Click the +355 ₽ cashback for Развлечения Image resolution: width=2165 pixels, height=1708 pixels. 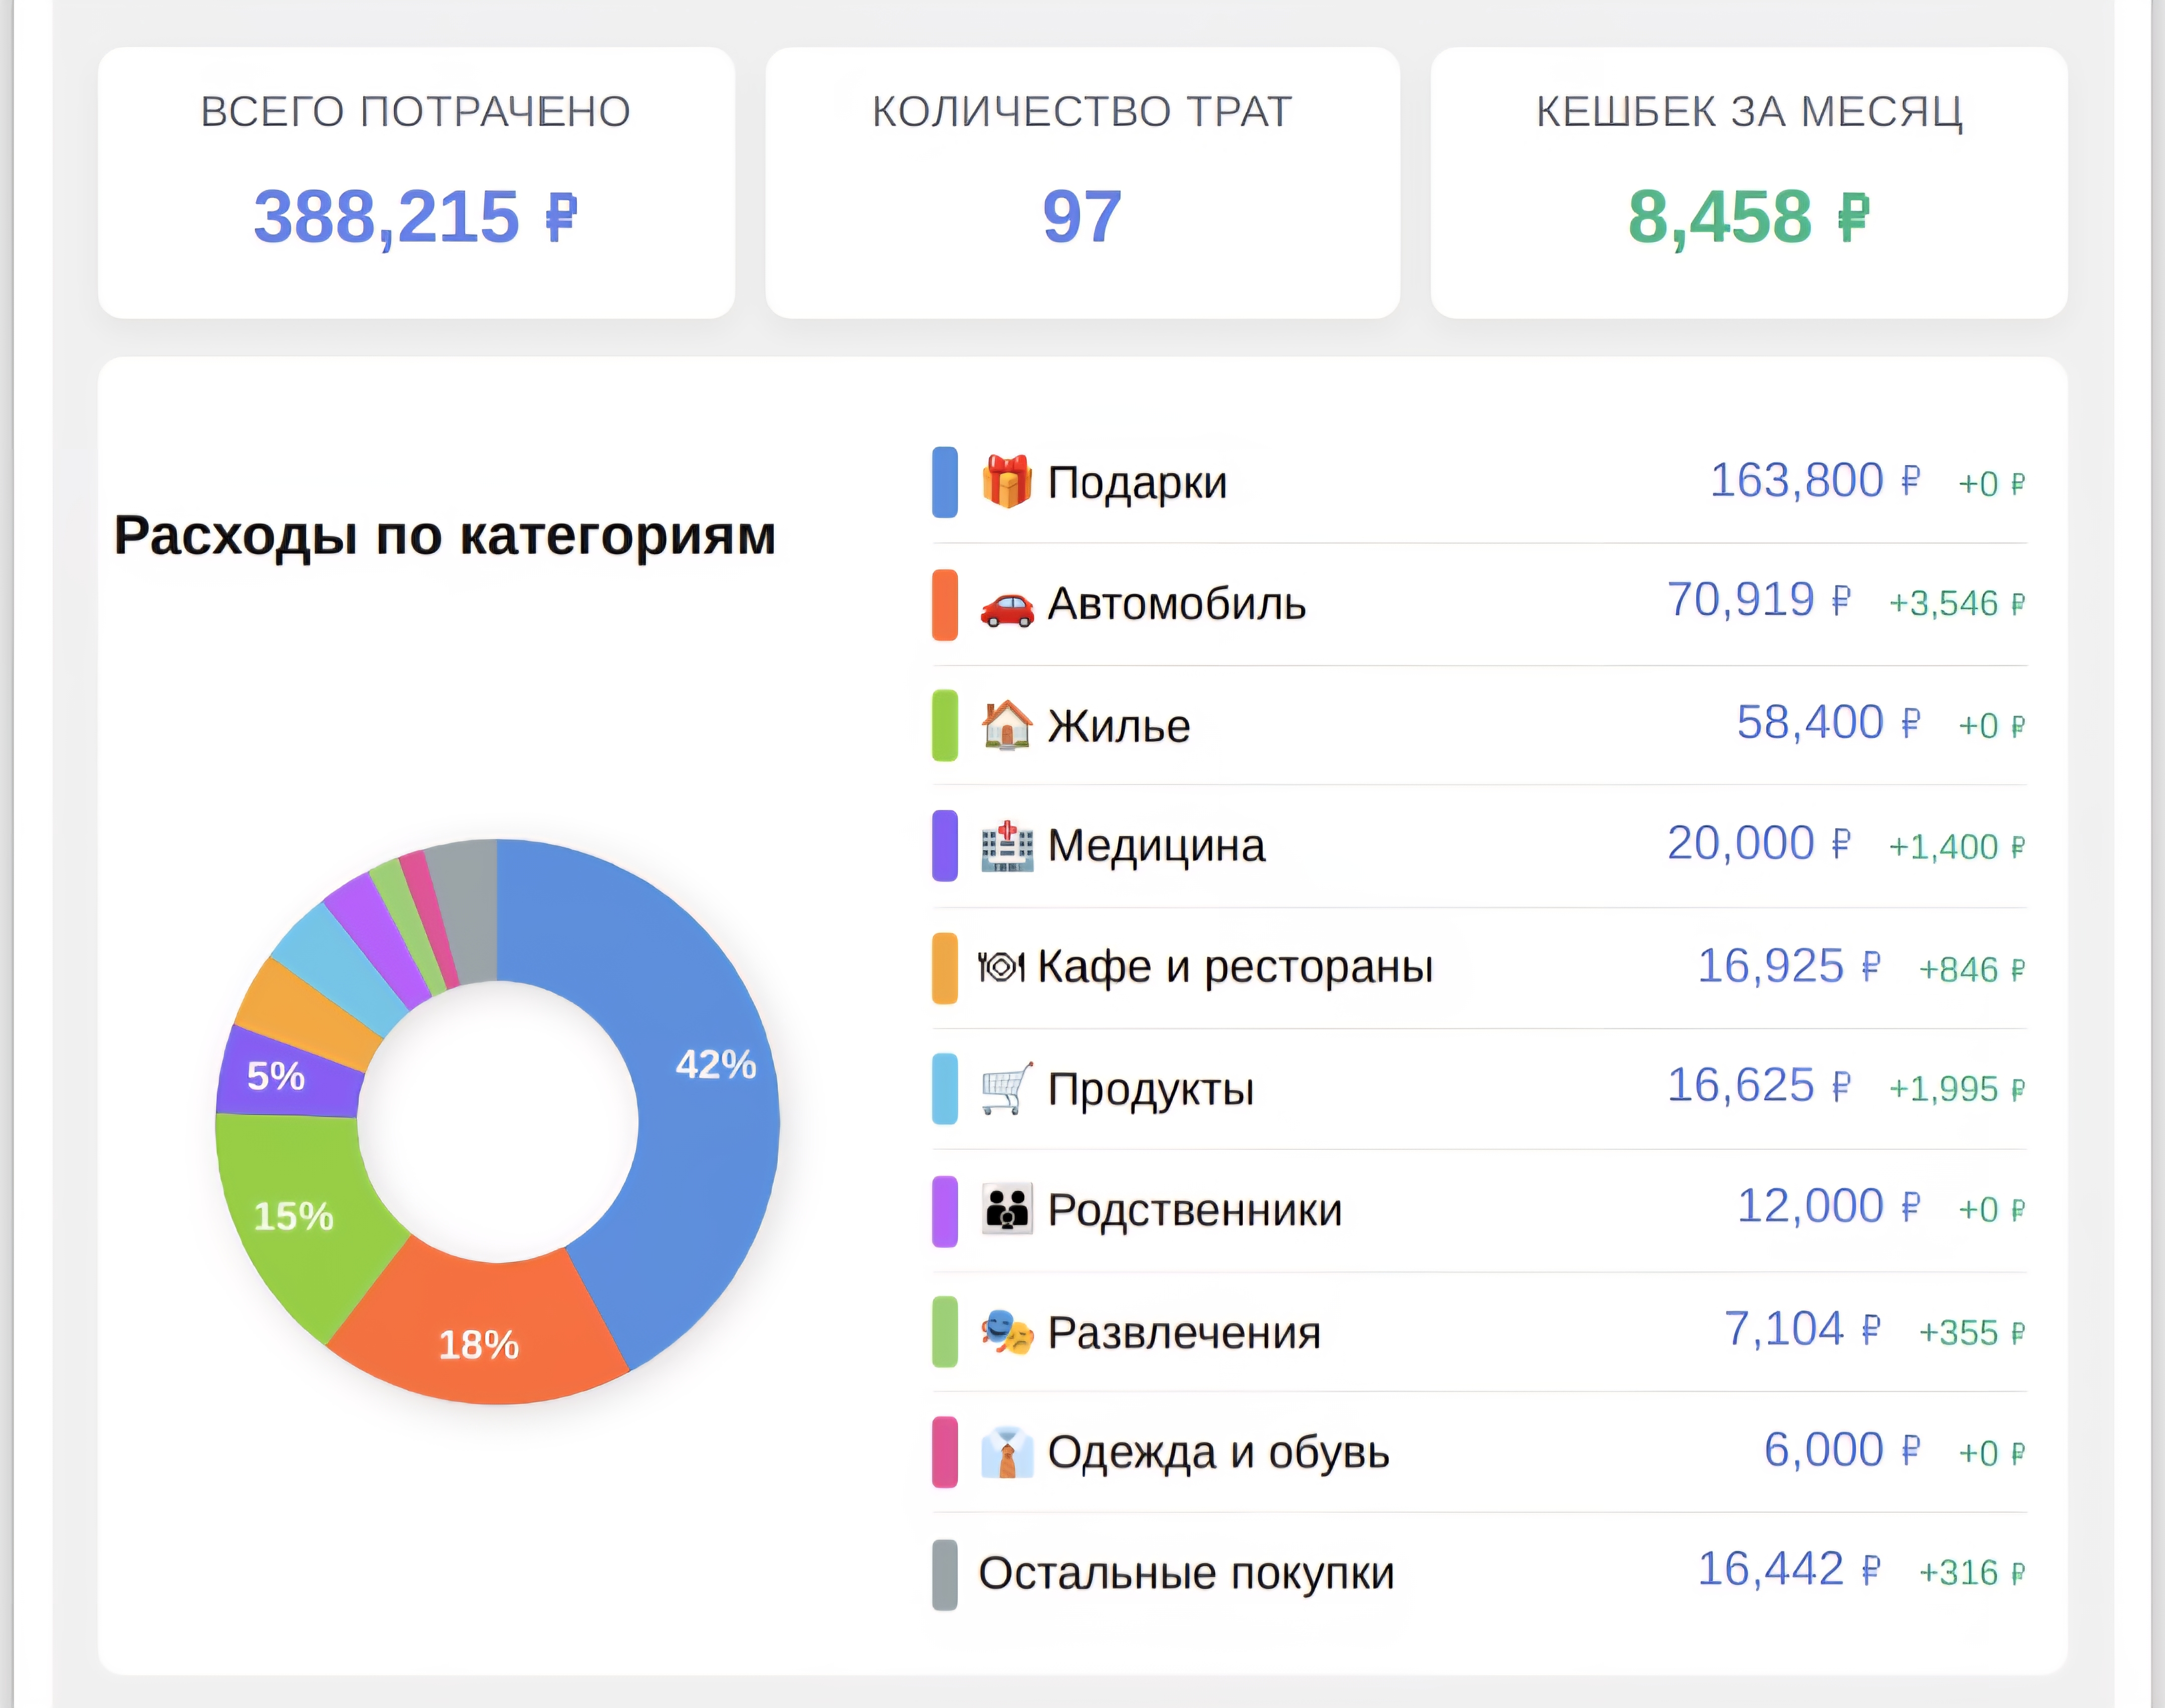[x=1972, y=1332]
